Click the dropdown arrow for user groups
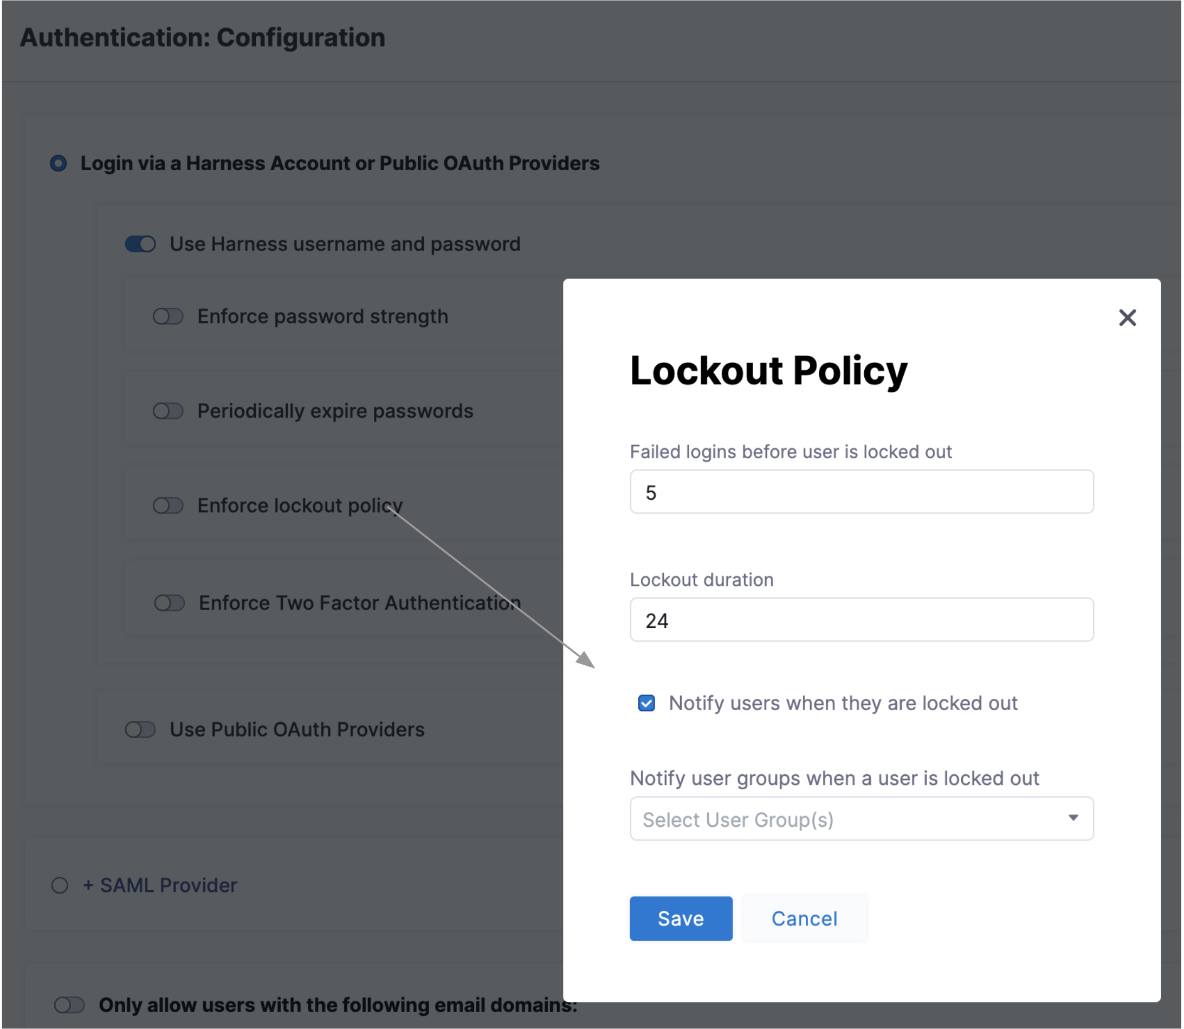Image resolution: width=1184 pixels, height=1029 pixels. pos(1073,818)
